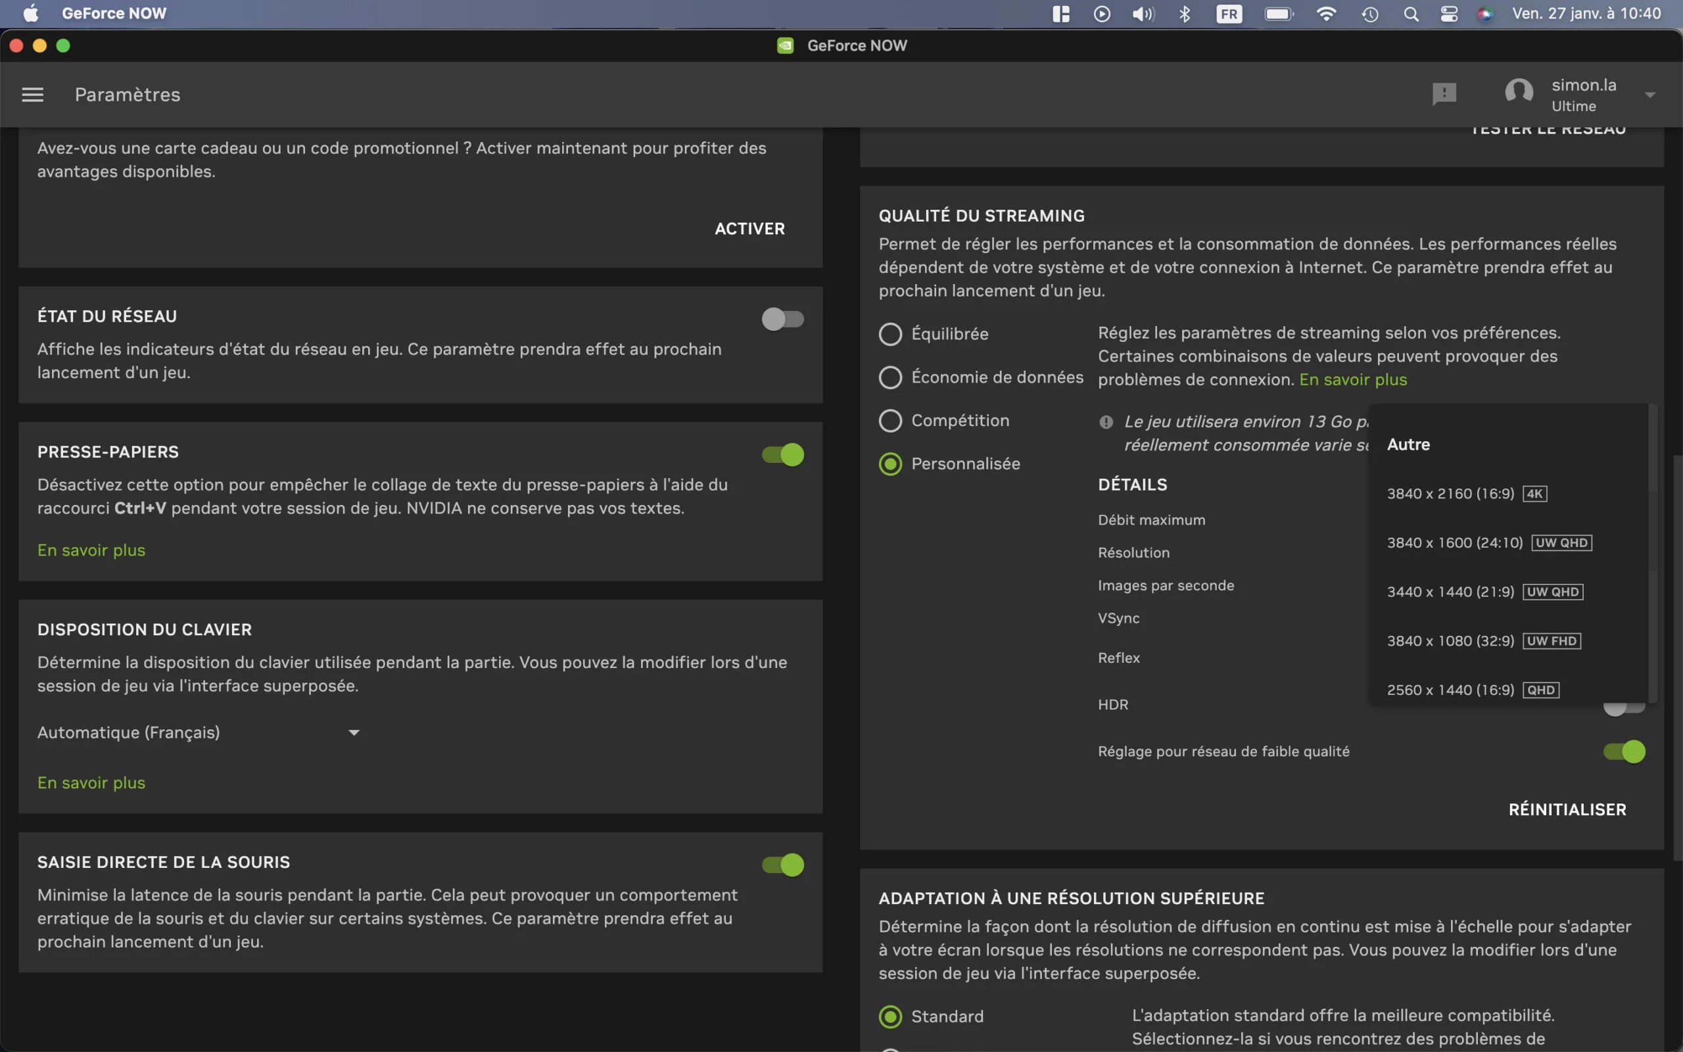Turn off Saisie directe de la souris toggle
Viewport: 1683px width, 1052px height.
782,864
